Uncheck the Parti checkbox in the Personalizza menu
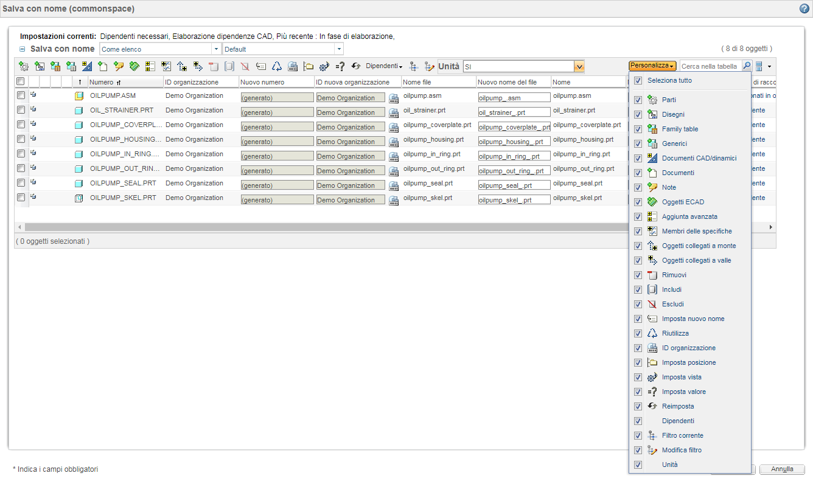 click(x=638, y=100)
